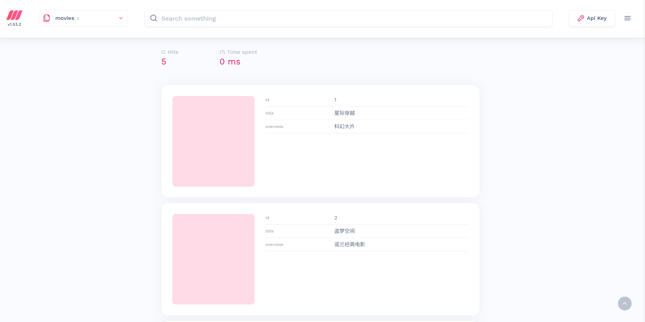Open the Api Key button
Screen dimensions: 645x322
tap(592, 18)
